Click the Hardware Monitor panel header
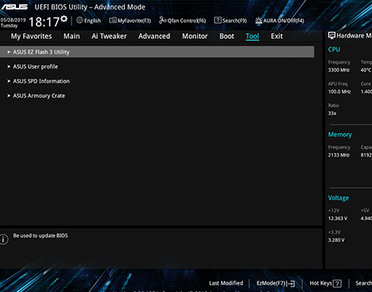The image size is (372, 292). point(350,36)
